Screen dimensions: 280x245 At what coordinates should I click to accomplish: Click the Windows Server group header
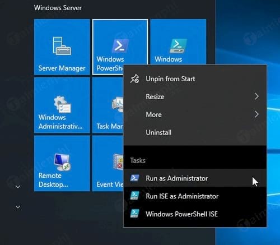click(58, 8)
